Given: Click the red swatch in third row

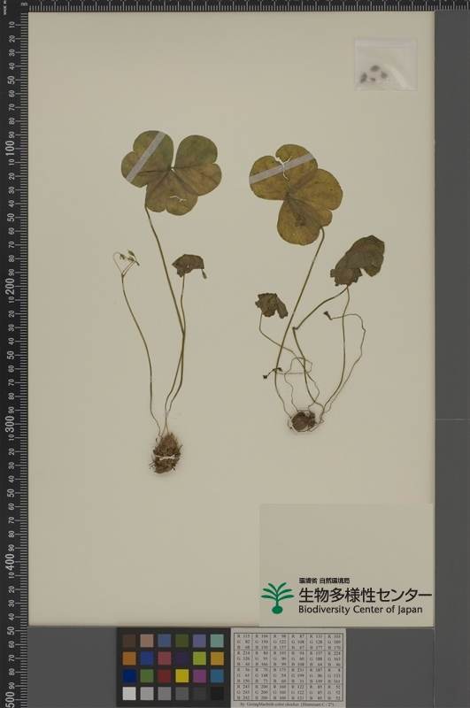Looking at the screenshot, I should 165,676.
